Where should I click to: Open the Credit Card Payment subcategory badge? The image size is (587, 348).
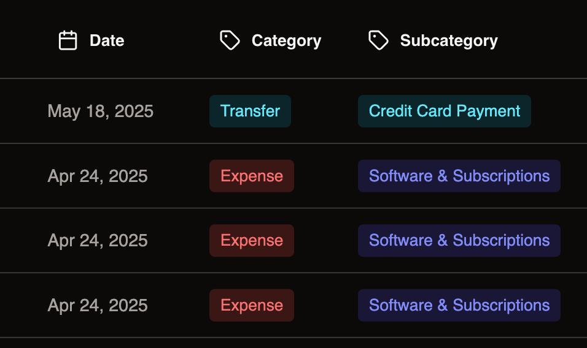(444, 112)
